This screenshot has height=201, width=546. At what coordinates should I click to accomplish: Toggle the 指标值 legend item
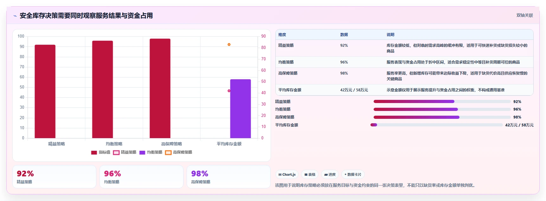point(100,152)
